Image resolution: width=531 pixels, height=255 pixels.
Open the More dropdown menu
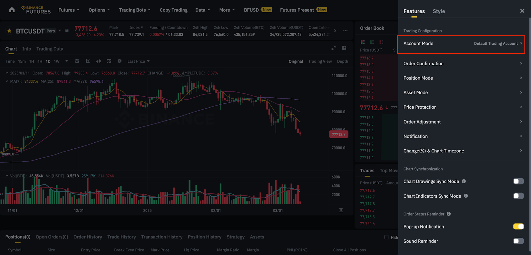point(227,10)
